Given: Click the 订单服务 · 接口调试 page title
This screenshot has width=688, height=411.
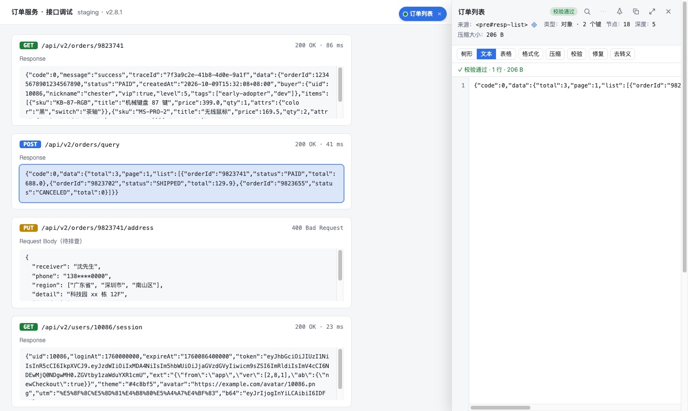Looking at the screenshot, I should (x=42, y=12).
